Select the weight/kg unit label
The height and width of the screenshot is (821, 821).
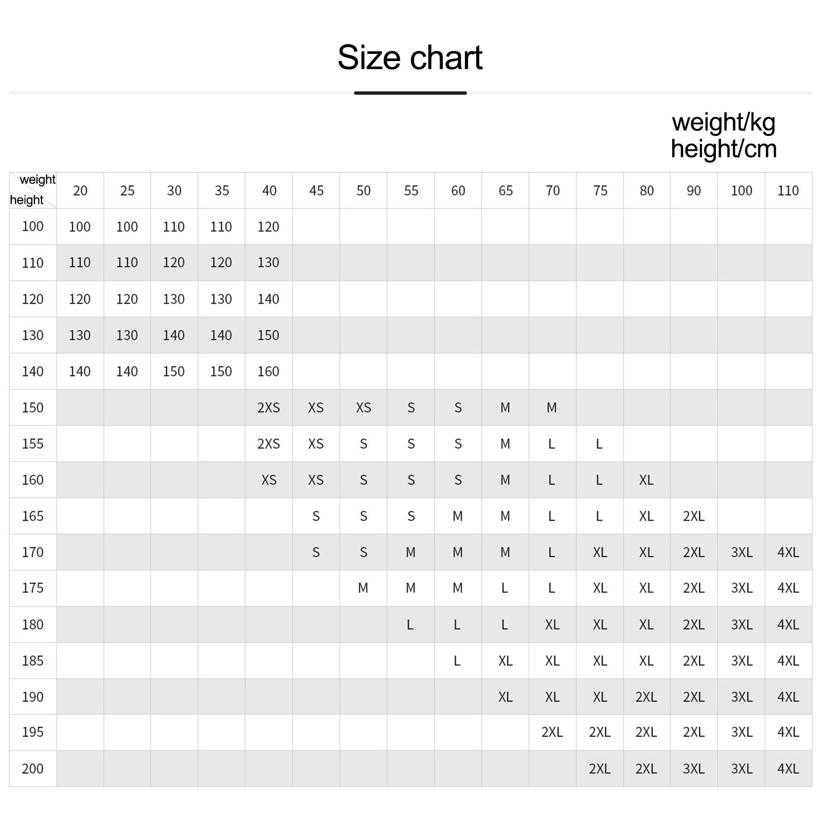tap(724, 123)
